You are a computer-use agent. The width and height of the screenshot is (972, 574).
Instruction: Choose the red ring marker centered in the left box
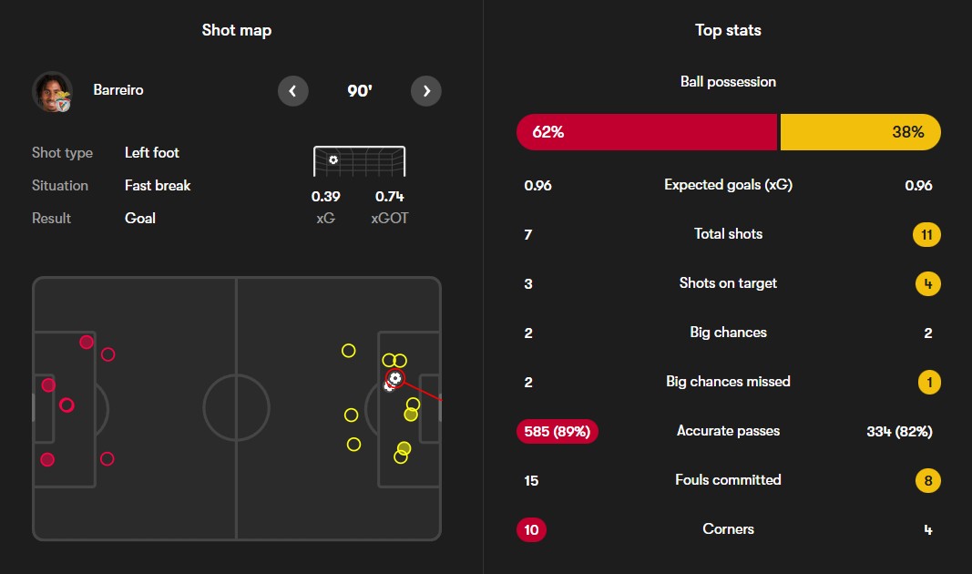[x=67, y=405]
